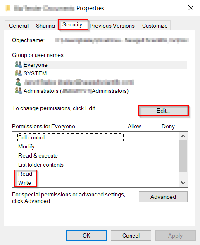Viewport: 200px width, 245px height.
Task: Click the Everyone group icon
Action: coord(19,64)
